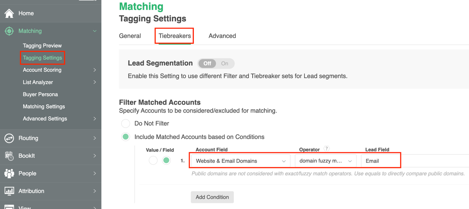Select the Do Not Filter radio button

pos(126,124)
